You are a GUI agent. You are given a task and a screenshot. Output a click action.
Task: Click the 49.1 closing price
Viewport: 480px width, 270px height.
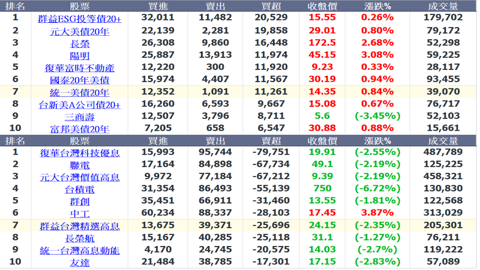322,164
